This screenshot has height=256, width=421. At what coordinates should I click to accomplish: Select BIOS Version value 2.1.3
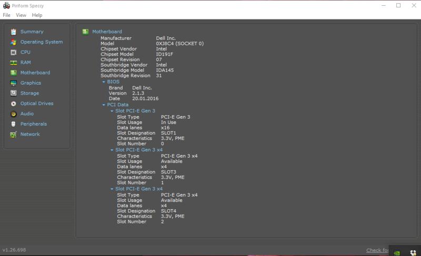click(138, 93)
